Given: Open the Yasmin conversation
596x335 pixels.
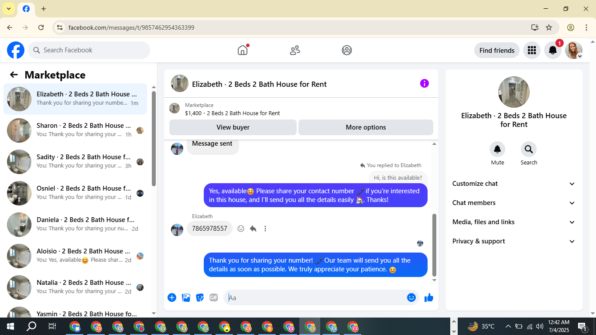Looking at the screenshot, I should click(x=75, y=311).
